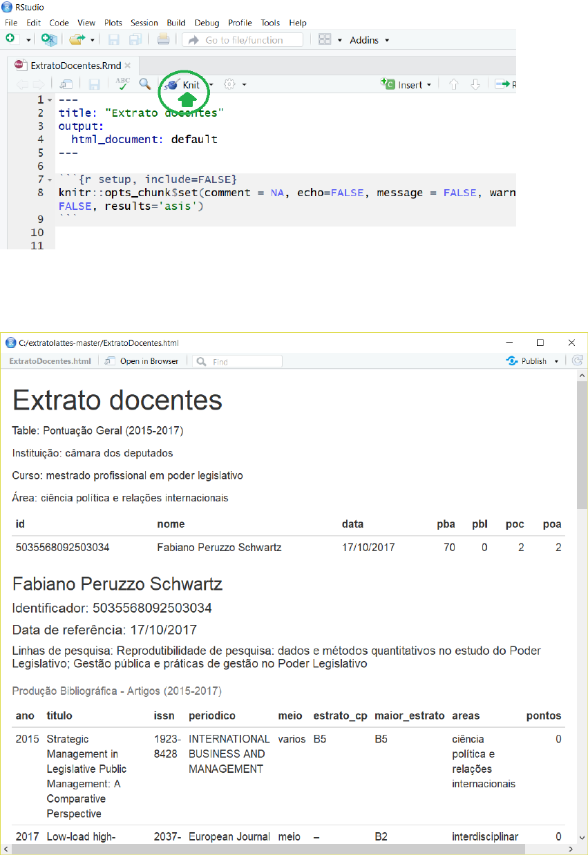Open the Help menu
Image resolution: width=588 pixels, height=855 pixels.
tap(298, 23)
